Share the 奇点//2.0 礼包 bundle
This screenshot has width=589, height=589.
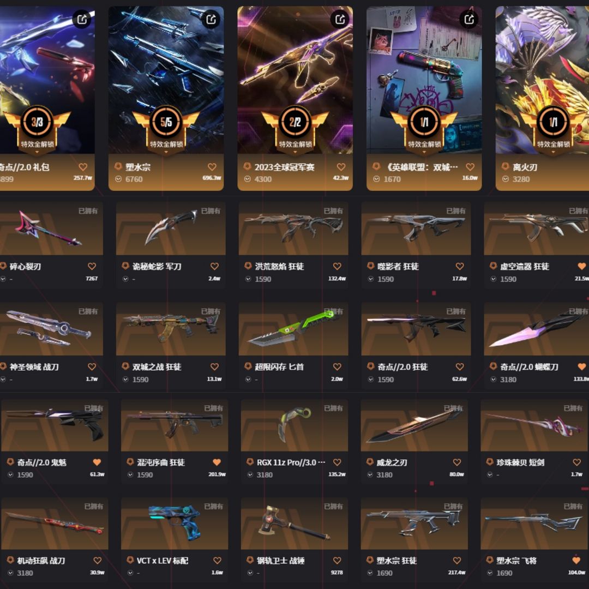coord(81,19)
